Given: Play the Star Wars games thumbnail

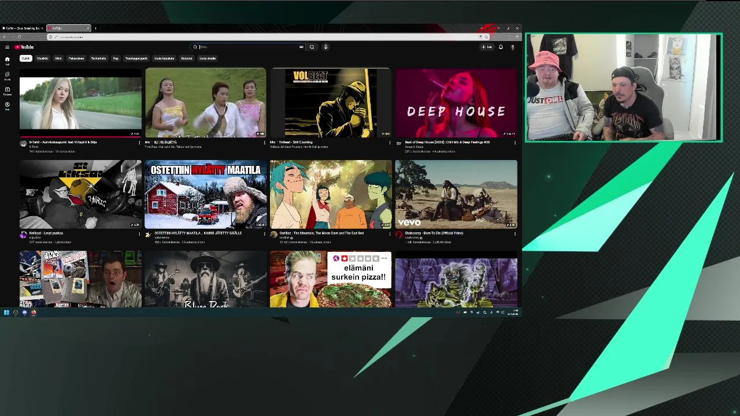Looking at the screenshot, I should pyautogui.click(x=80, y=279).
